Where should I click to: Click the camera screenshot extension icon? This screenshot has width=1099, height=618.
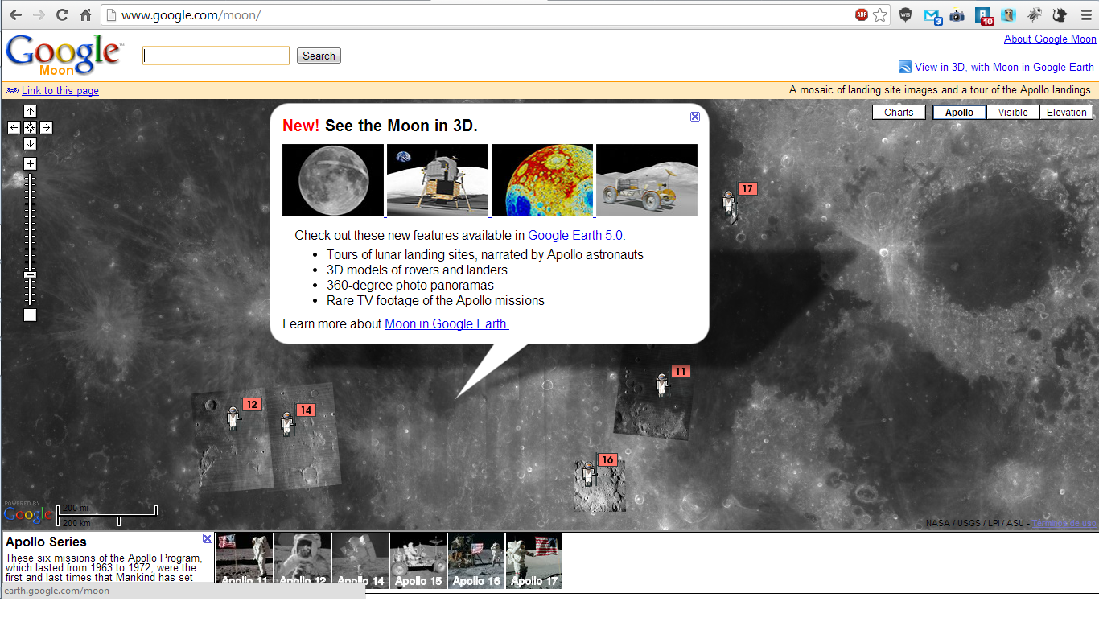(x=957, y=14)
